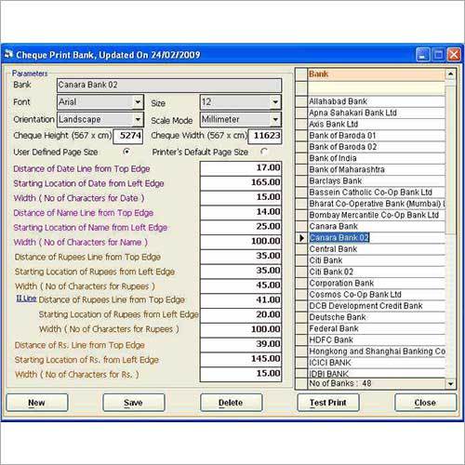The width and height of the screenshot is (465, 465).
Task: Click the bank list scroll down arrow
Action: 451,384
